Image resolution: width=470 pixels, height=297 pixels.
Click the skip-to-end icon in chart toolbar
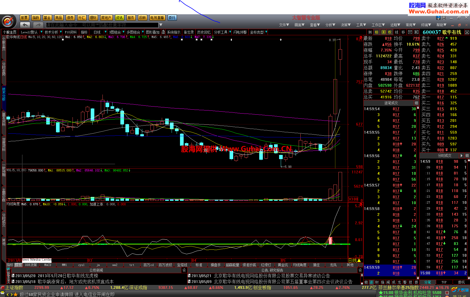[x=417, y=32]
